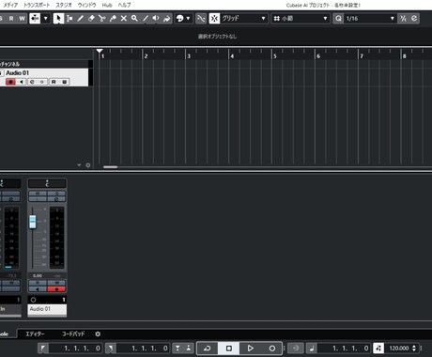Open the 小節 grid type dropdown
Image resolution: width=432 pixels, height=357 pixels.
pyautogui.click(x=300, y=19)
